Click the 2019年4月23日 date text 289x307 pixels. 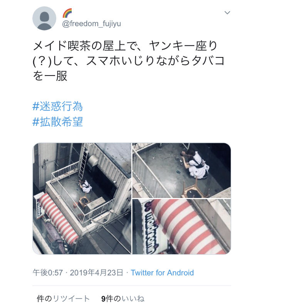point(97,273)
